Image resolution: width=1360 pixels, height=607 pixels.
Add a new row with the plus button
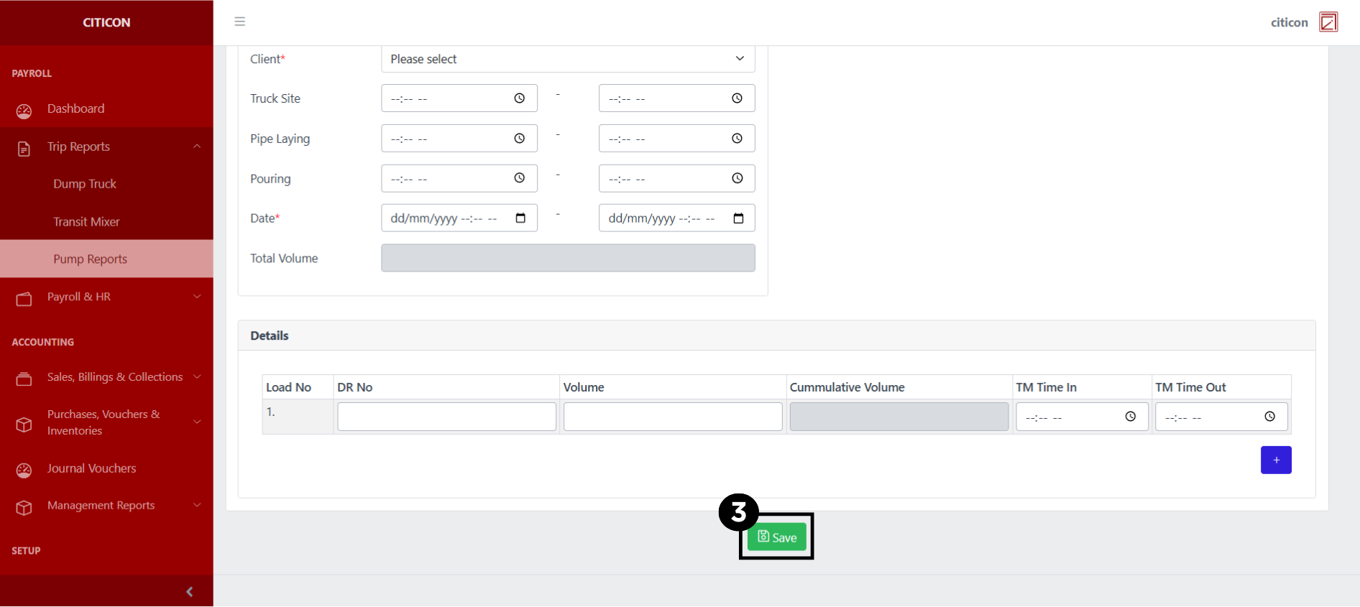[x=1275, y=460]
